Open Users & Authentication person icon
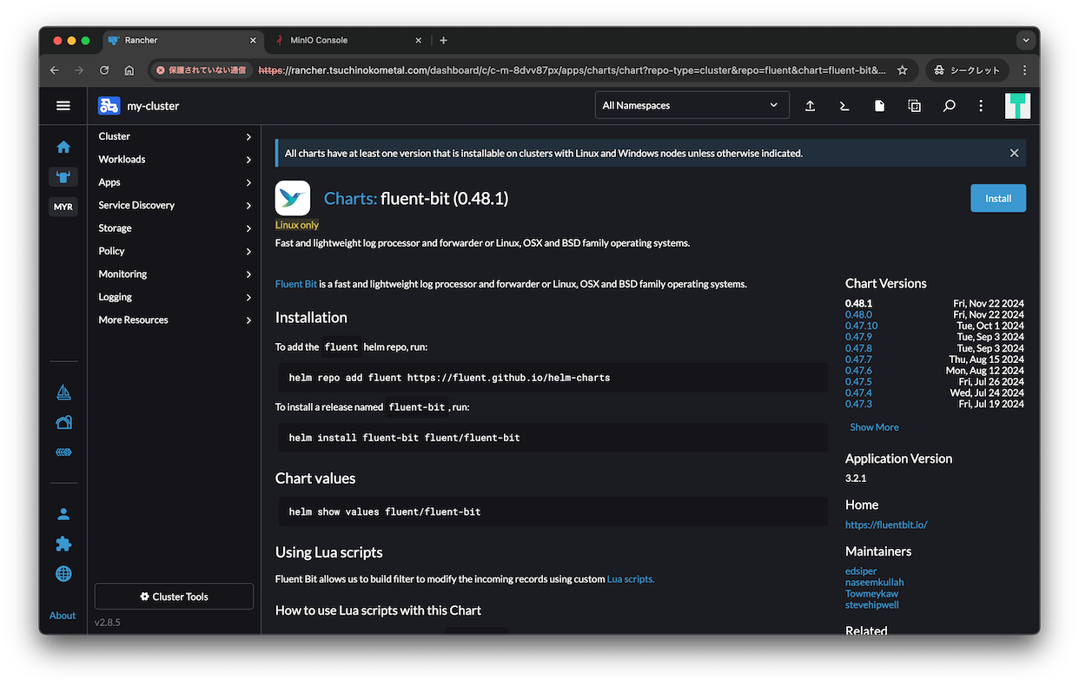Image resolution: width=1079 pixels, height=686 pixels. [63, 514]
